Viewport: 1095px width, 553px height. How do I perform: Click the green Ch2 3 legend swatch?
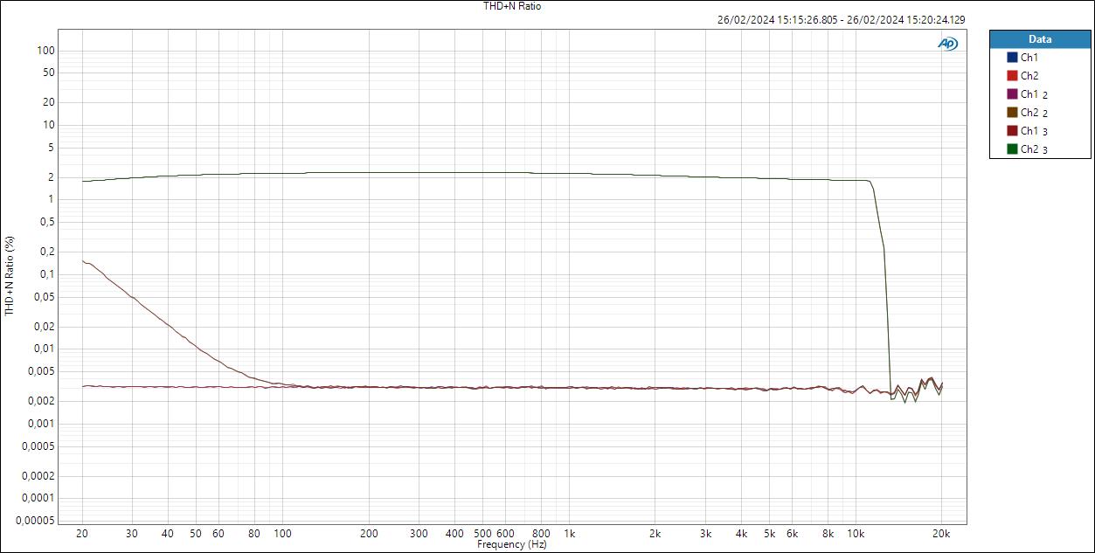coord(1013,149)
